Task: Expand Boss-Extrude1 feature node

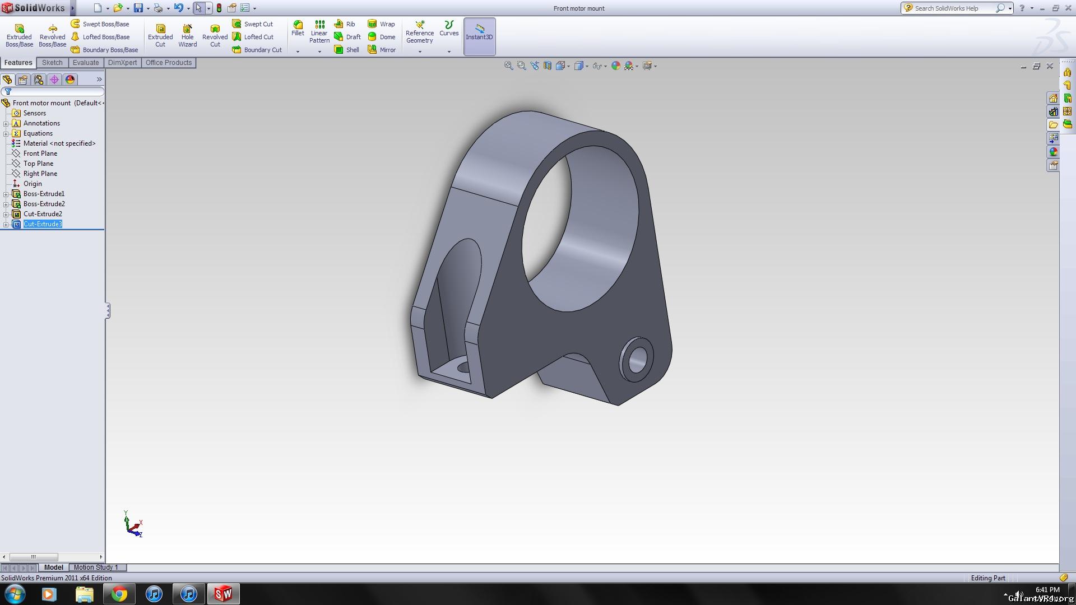Action: 6,194
